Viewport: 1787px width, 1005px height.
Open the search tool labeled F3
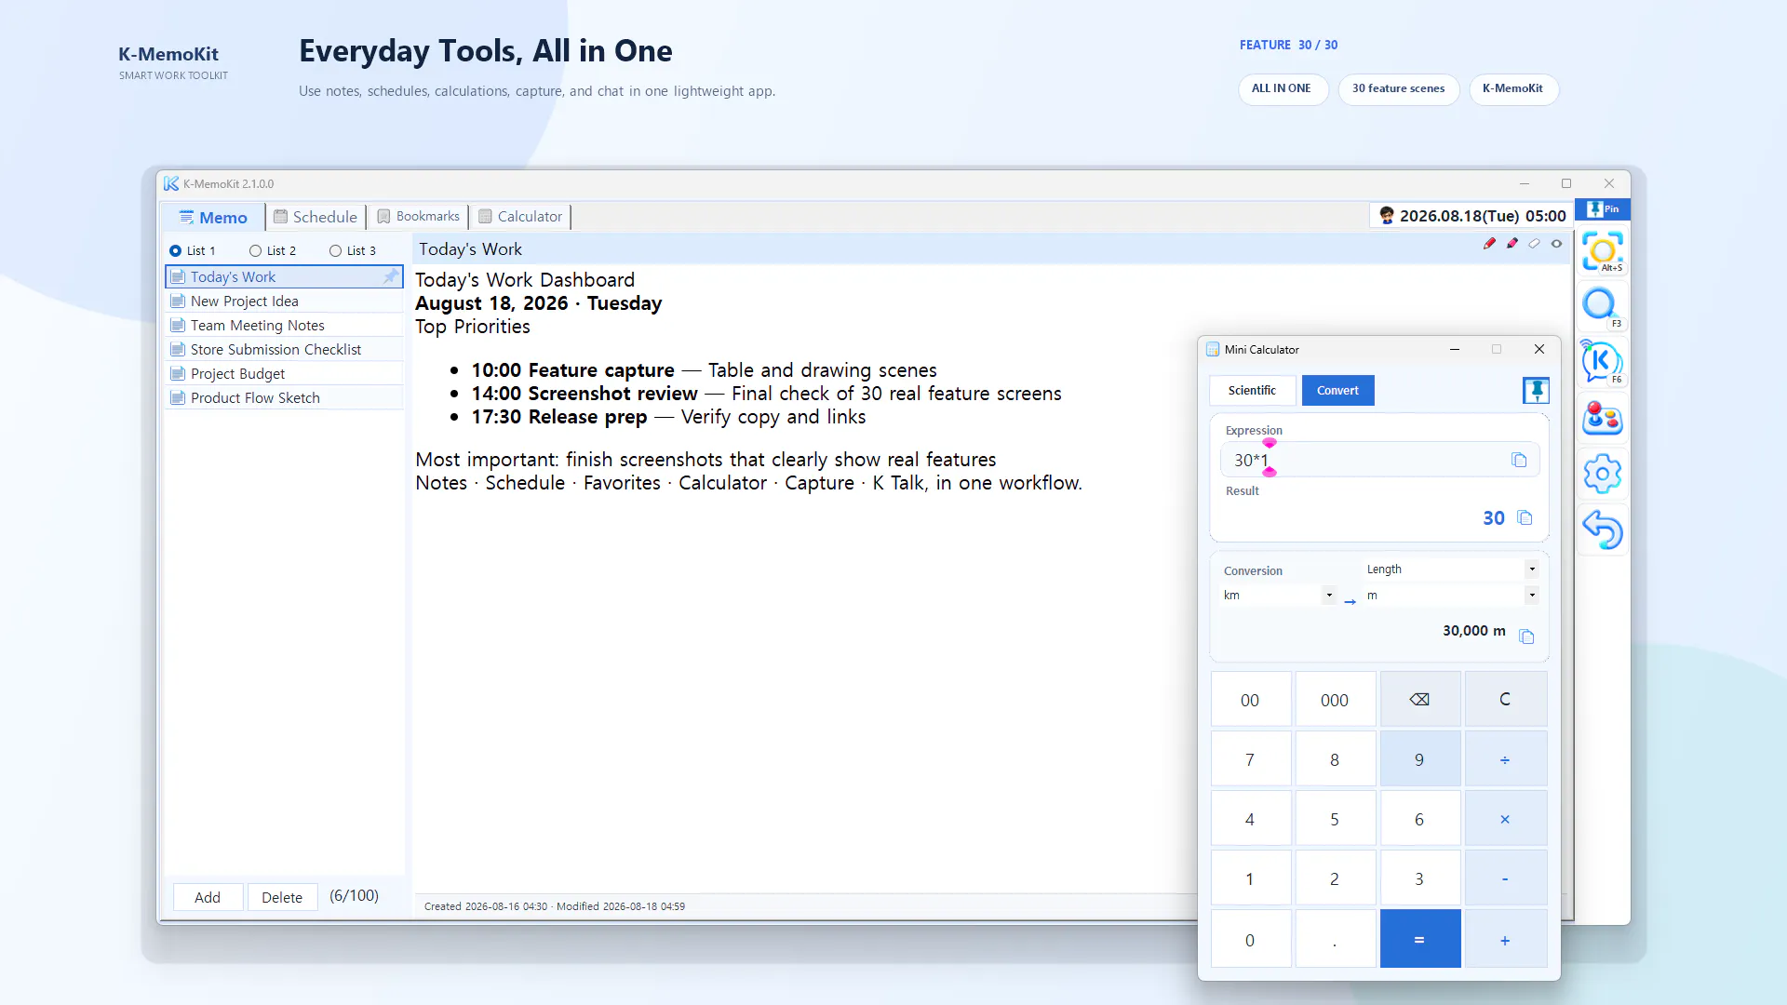(x=1603, y=306)
